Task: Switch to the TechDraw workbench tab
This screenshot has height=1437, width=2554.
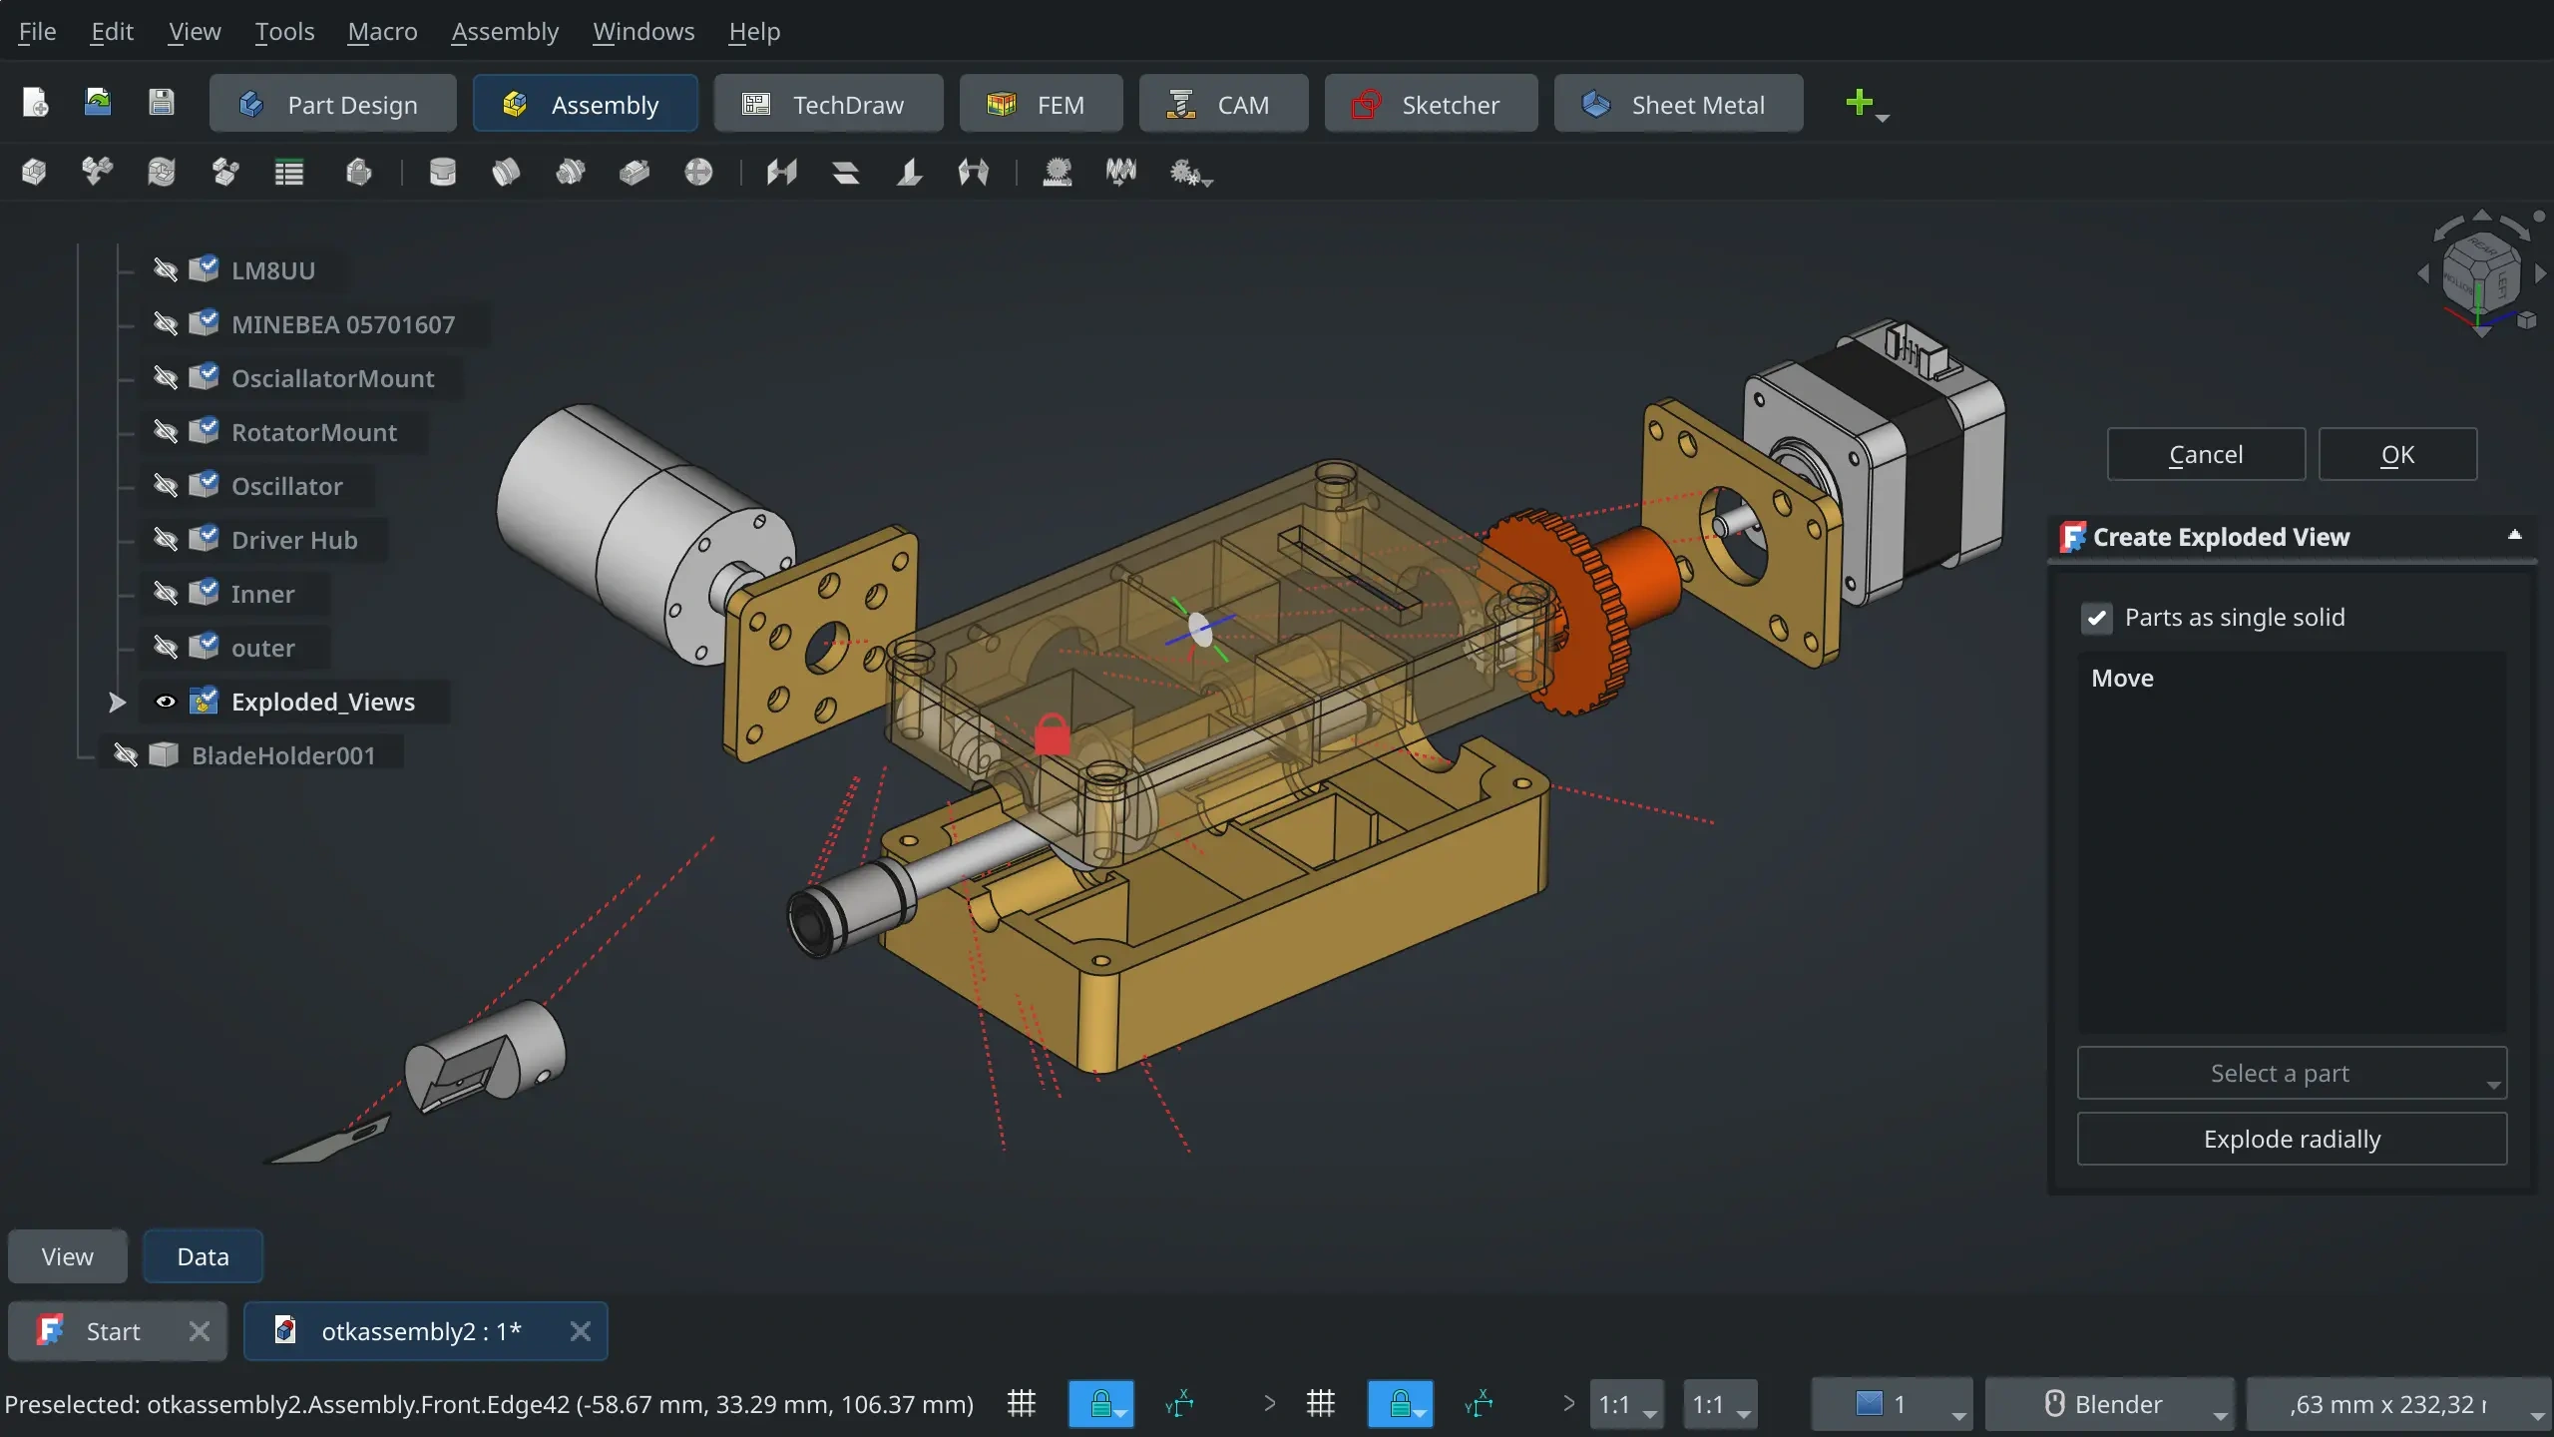Action: 828,104
